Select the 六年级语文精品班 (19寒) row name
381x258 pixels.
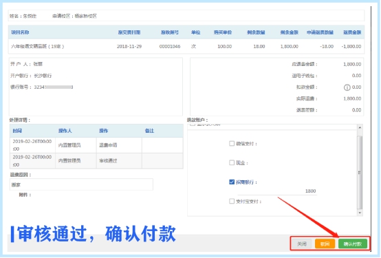point(37,47)
